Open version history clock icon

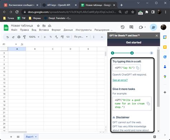[x=123, y=27]
